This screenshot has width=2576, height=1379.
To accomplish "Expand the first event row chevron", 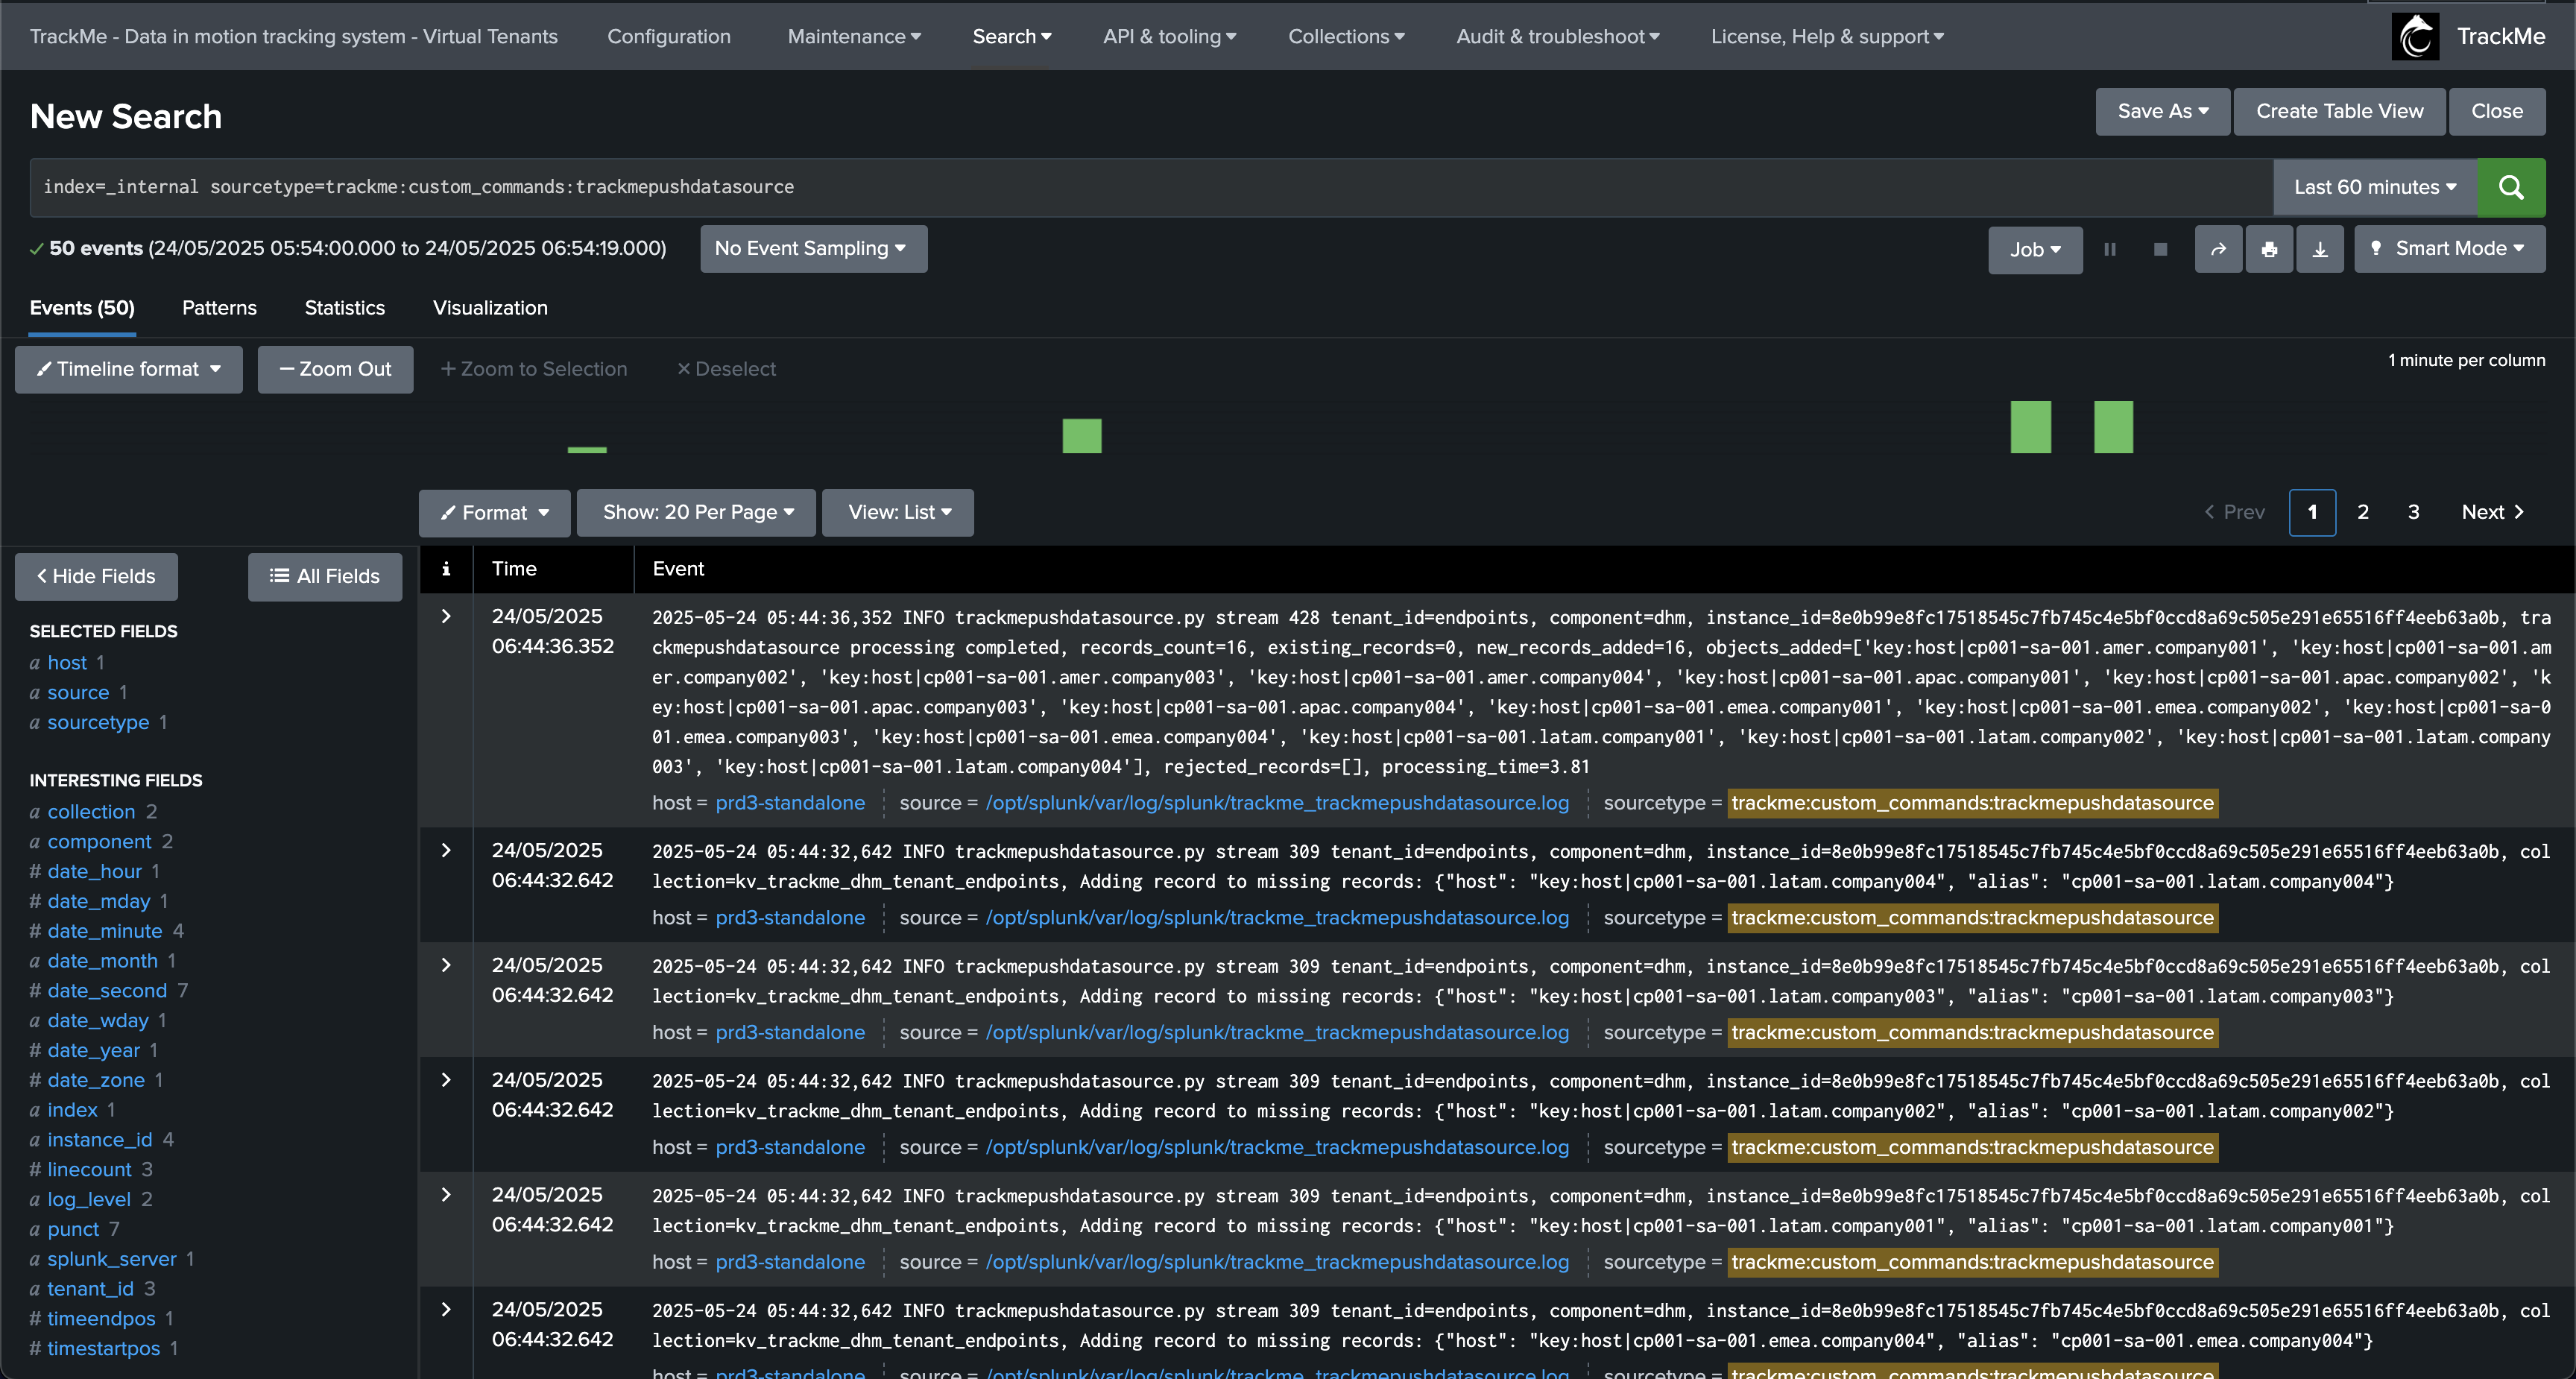I will click(446, 616).
